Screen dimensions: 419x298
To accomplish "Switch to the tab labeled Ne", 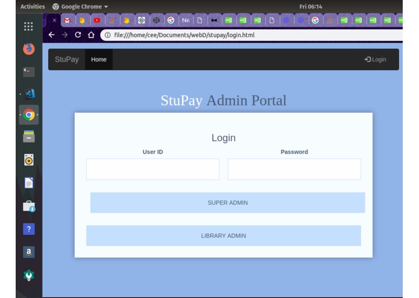I will pos(186,21).
